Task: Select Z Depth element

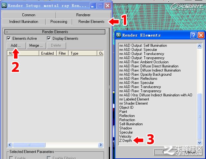Action: [x=125, y=141]
